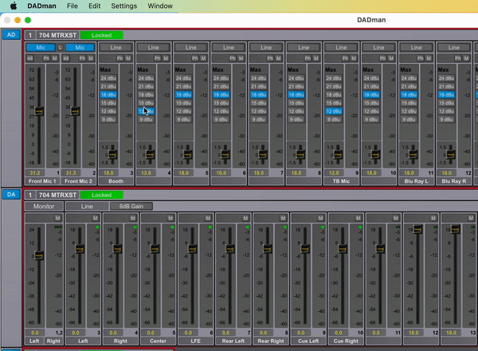Viewport: 478px width, 351px height.
Task: Select 24 dBu max on Booth channel
Action: (108, 78)
